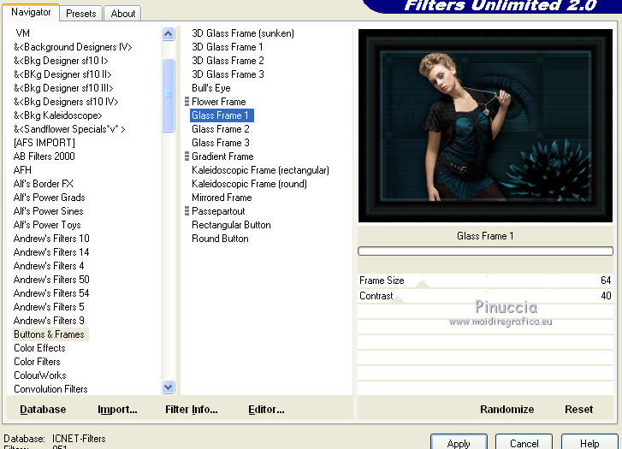Viewport: 622px width, 449px height.
Task: Select &<Sandflower Specials°v°> category
Action: [69, 129]
